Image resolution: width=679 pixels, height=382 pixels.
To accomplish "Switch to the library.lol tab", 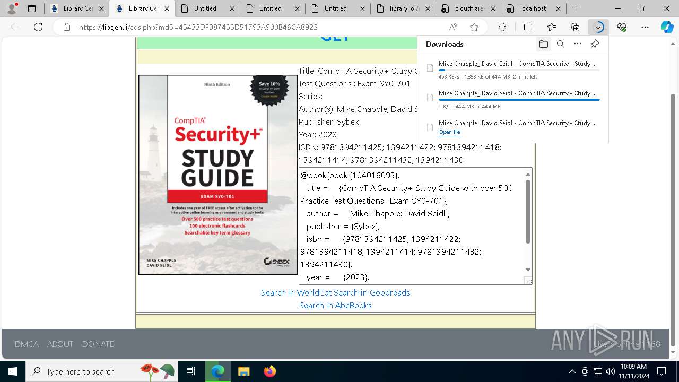I will (403, 8).
